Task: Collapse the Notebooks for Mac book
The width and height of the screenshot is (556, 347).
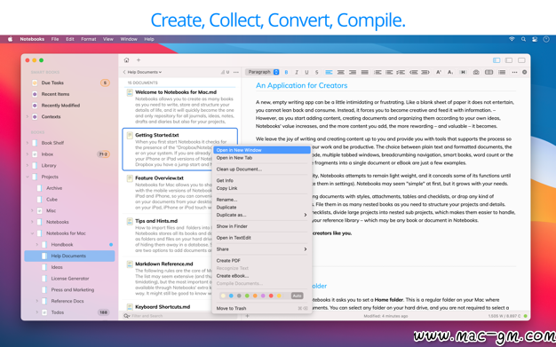Action: click(32, 233)
